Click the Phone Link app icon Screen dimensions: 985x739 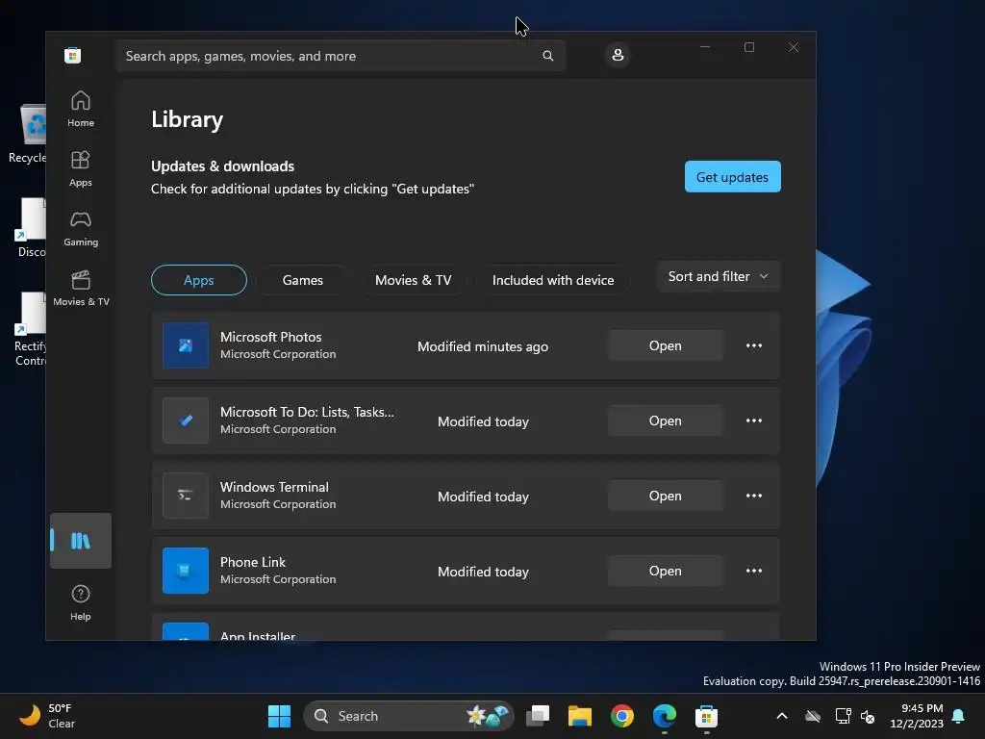(x=186, y=571)
